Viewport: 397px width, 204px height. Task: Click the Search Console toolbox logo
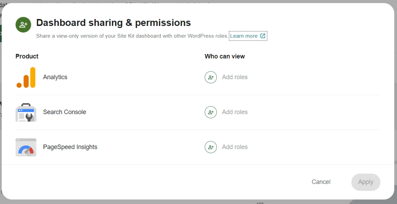tap(26, 112)
